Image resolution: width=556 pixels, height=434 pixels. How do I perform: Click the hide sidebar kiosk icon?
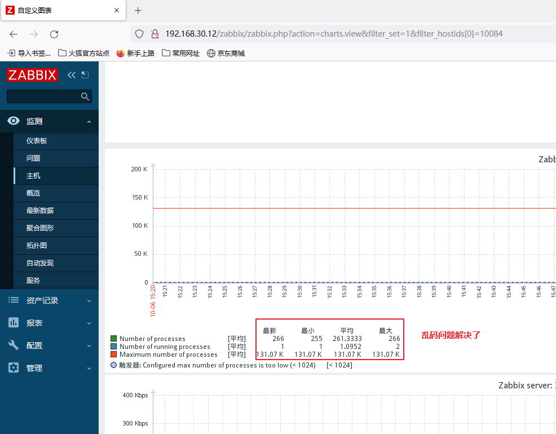(85, 75)
